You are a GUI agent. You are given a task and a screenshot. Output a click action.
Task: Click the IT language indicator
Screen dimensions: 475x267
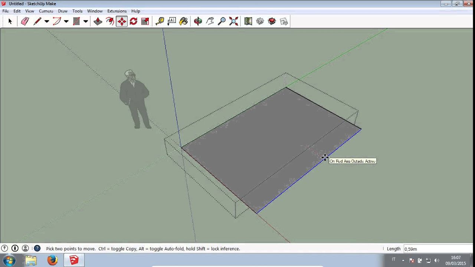pos(394,260)
